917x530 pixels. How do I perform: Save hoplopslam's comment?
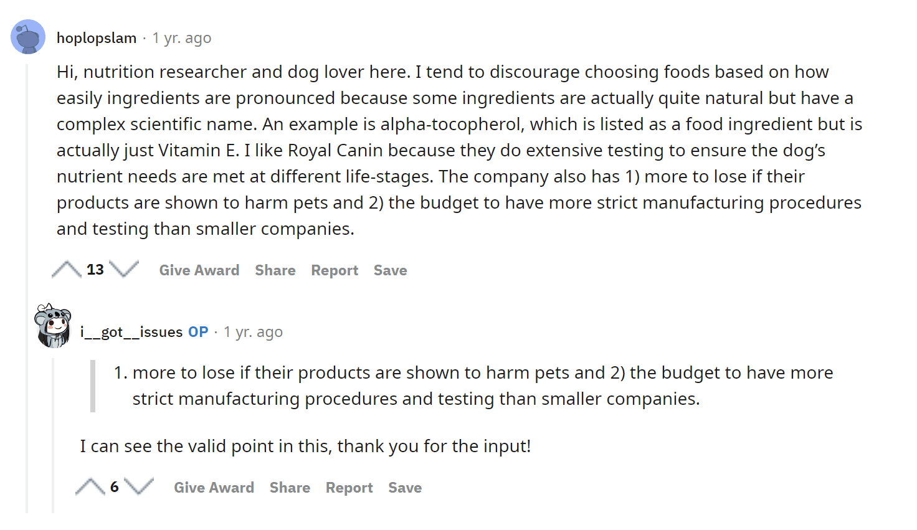[x=391, y=270]
